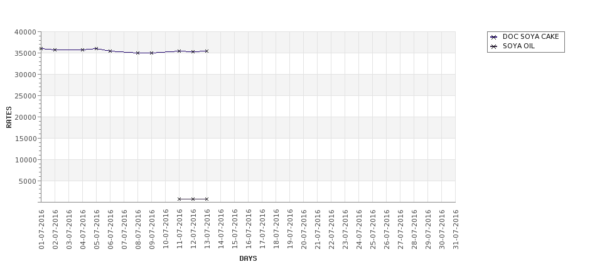The width and height of the screenshot is (612, 269).
Task: Click the 08-07-2016 date label
Action: (x=137, y=229)
